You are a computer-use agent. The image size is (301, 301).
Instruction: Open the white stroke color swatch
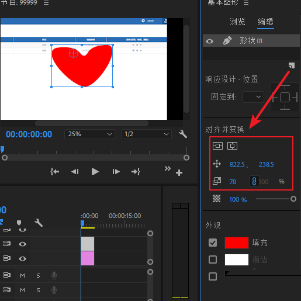[x=237, y=260]
